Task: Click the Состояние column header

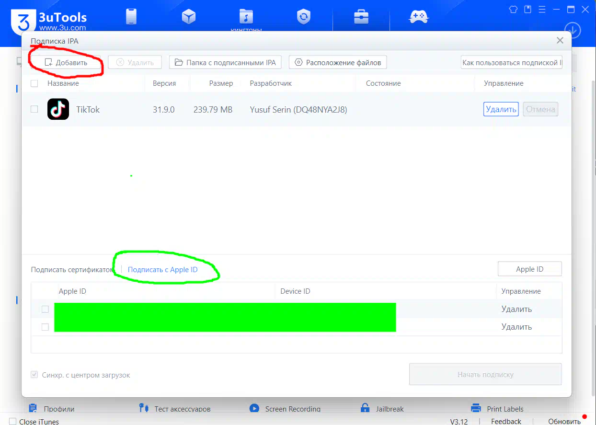Action: pyautogui.click(x=383, y=83)
